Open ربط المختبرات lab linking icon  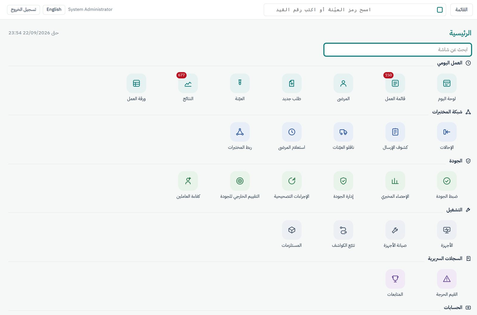(x=240, y=132)
